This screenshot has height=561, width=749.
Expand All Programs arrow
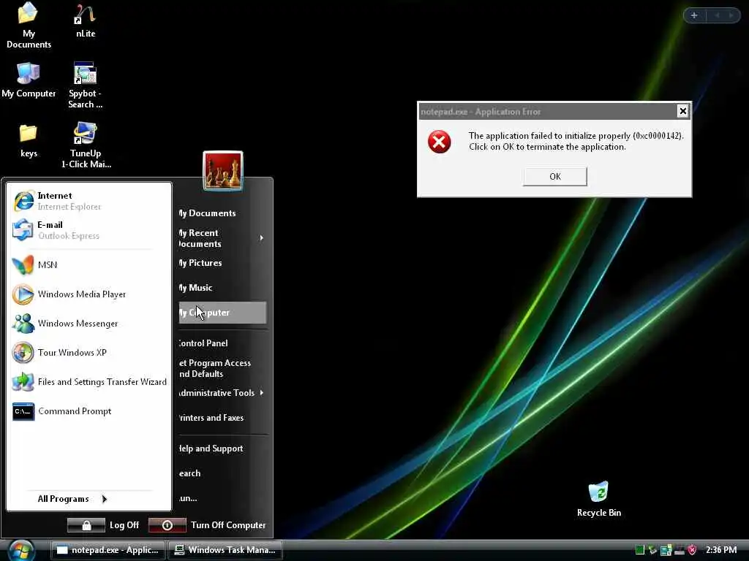coord(104,499)
